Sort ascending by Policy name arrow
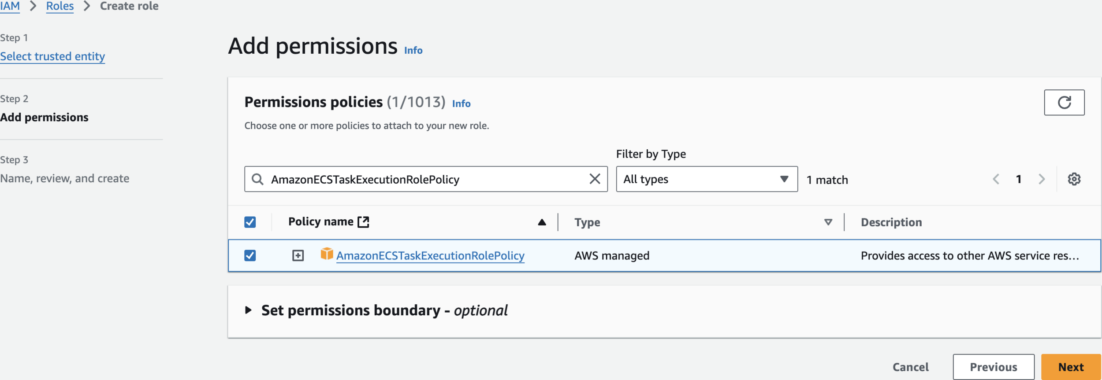The width and height of the screenshot is (1102, 380). tap(542, 222)
